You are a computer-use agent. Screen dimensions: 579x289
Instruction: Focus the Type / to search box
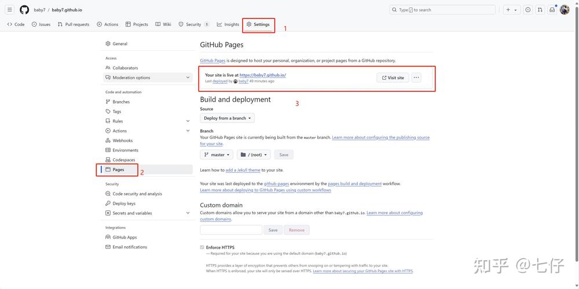[x=442, y=10]
